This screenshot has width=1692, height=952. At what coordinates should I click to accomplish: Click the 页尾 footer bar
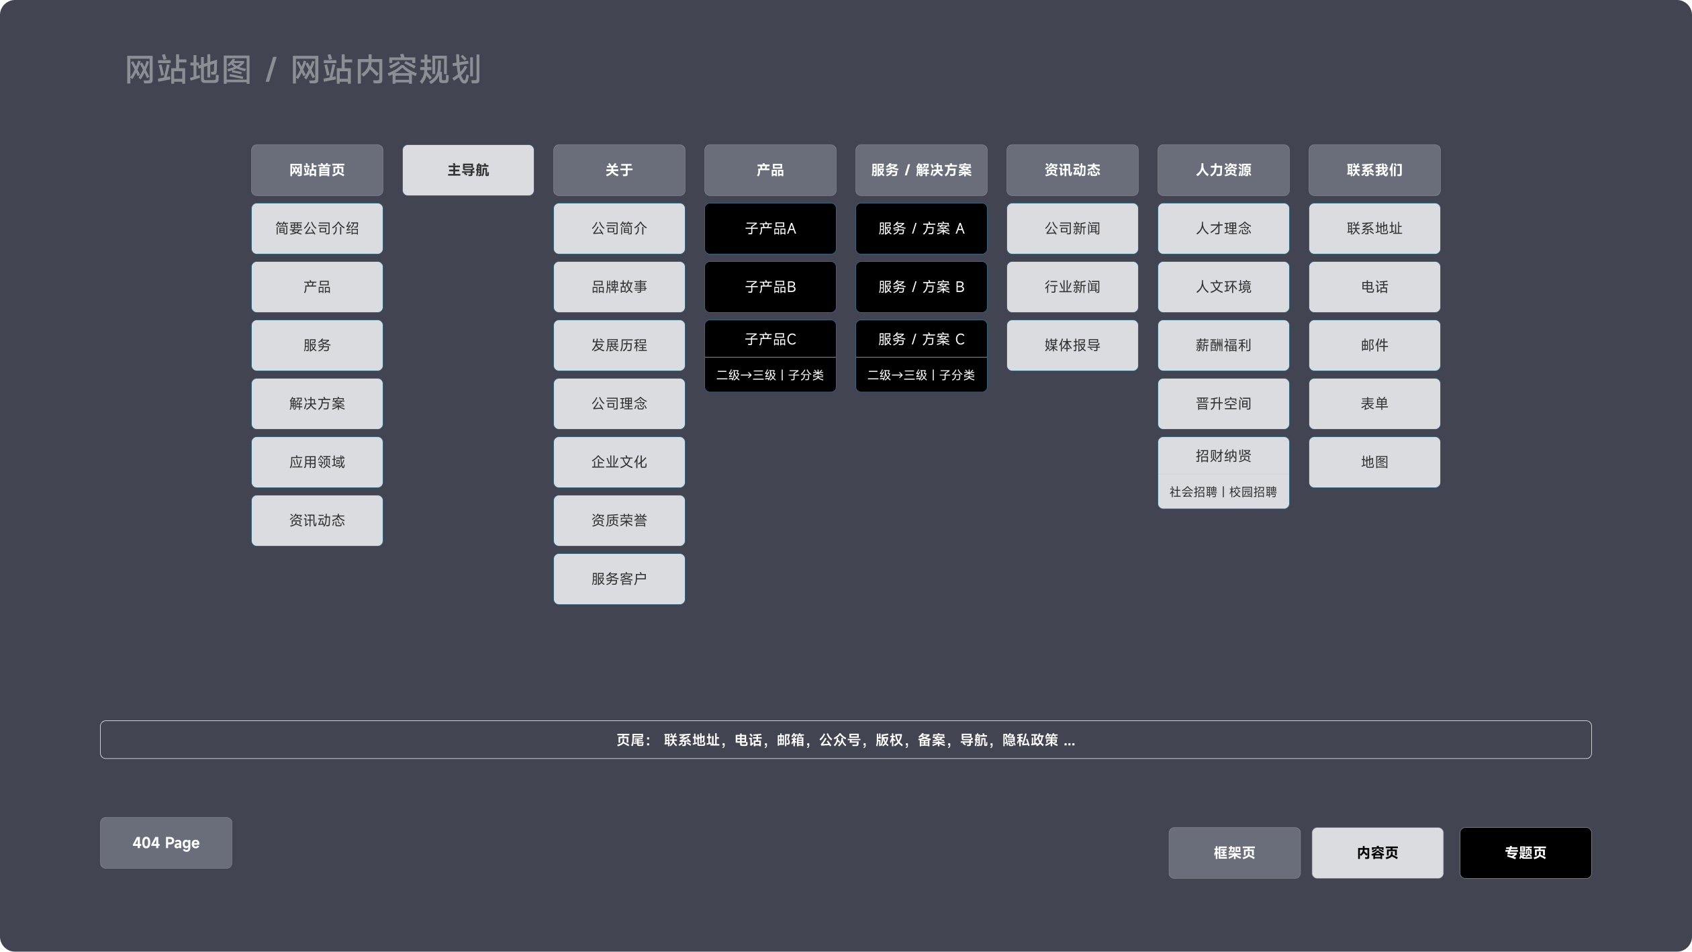point(845,740)
